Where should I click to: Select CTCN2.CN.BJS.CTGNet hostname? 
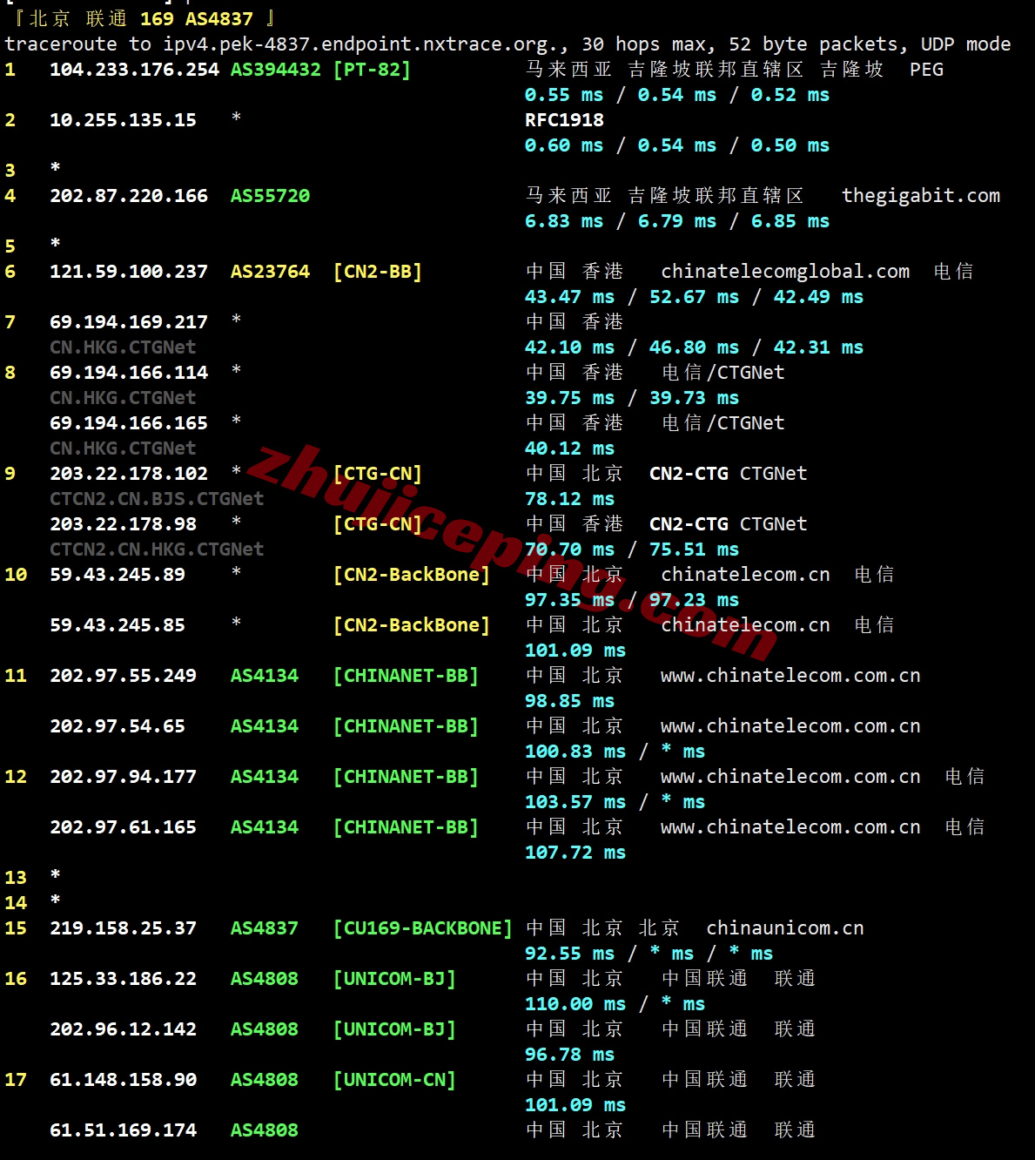(x=157, y=499)
